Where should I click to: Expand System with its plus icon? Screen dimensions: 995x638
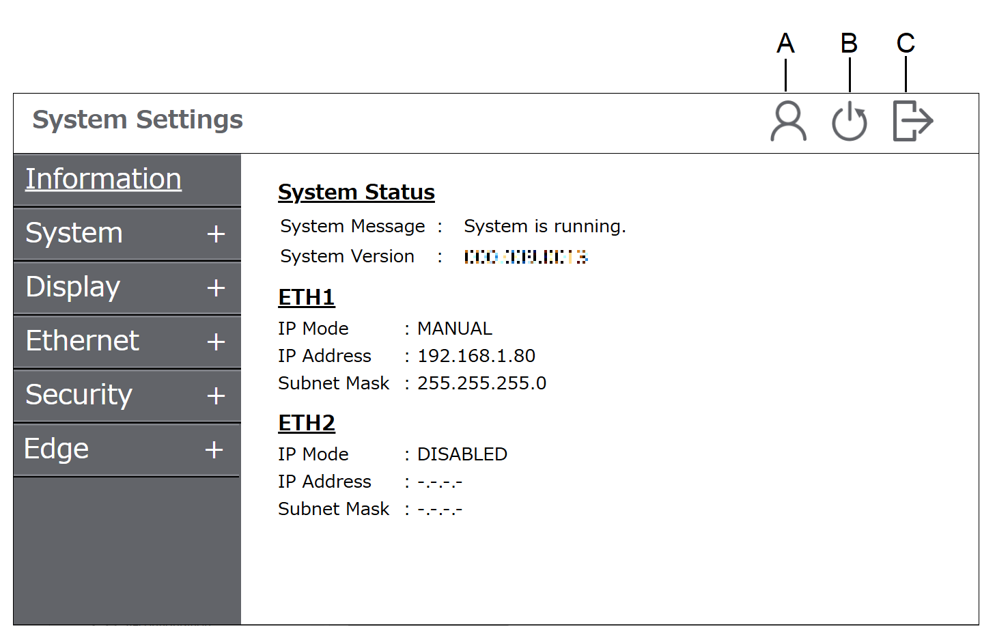216,234
